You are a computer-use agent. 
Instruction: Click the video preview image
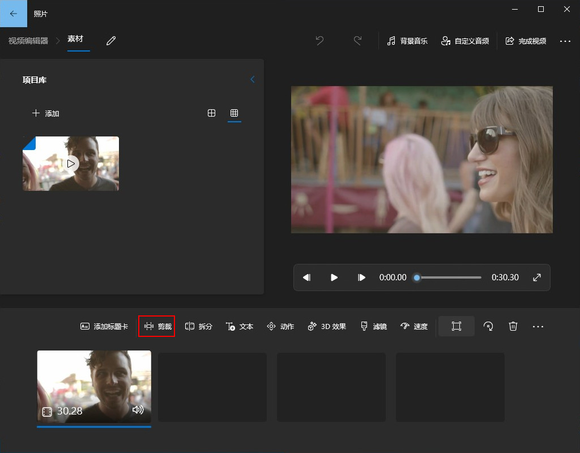pyautogui.click(x=421, y=160)
